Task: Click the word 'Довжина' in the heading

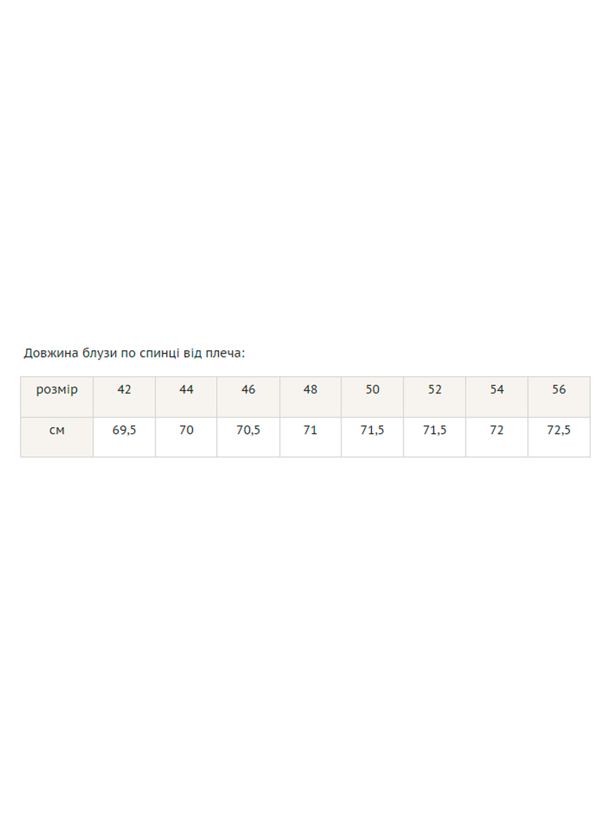Action: [x=51, y=353]
